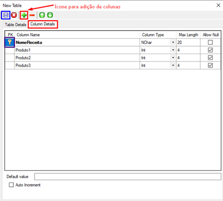Move column down with green down arrow
This screenshot has width=223, height=201.
[50, 15]
